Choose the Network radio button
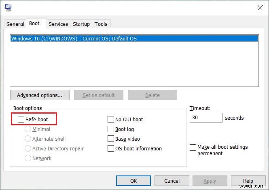Image resolution: width=269 pixels, height=190 pixels. pos(28,158)
